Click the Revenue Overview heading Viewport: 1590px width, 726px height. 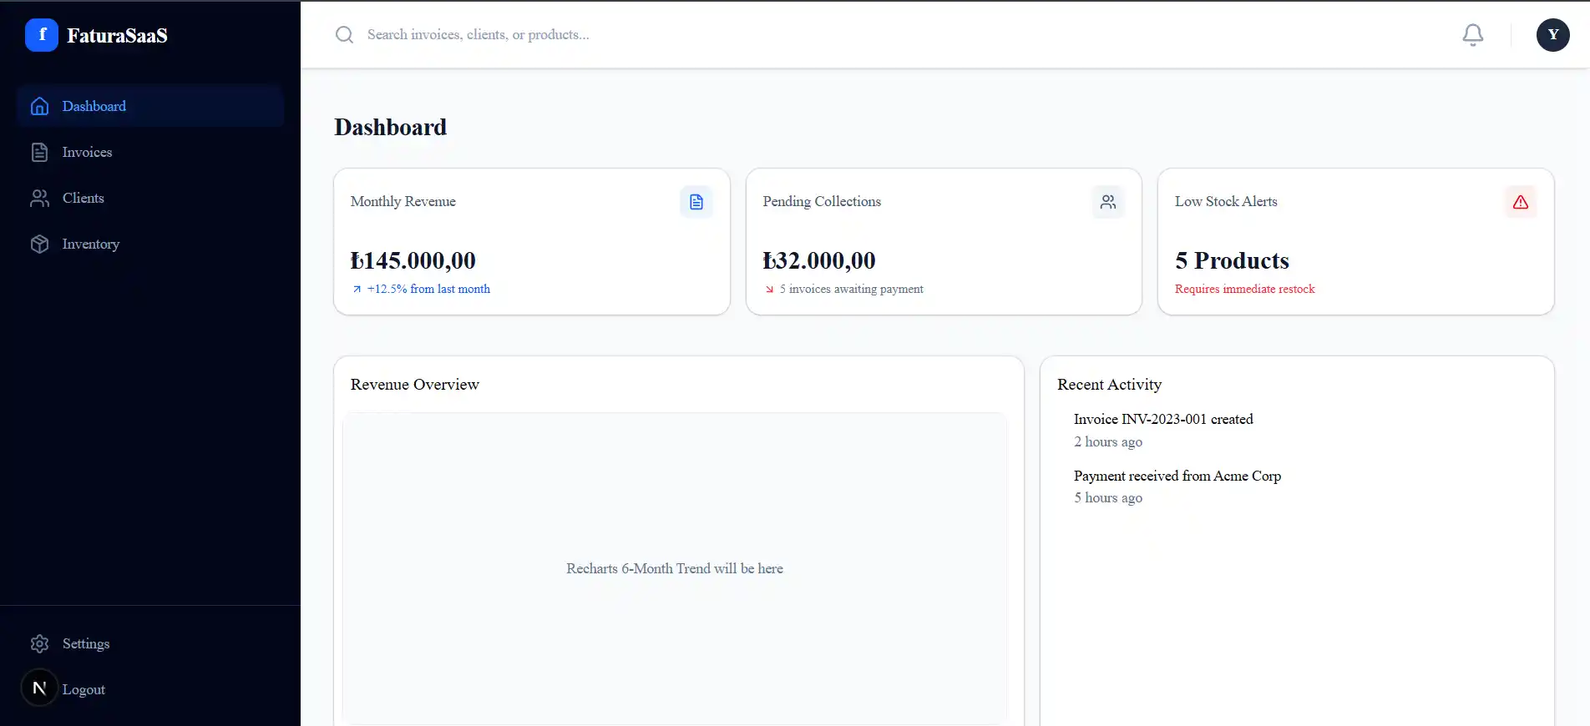point(415,385)
